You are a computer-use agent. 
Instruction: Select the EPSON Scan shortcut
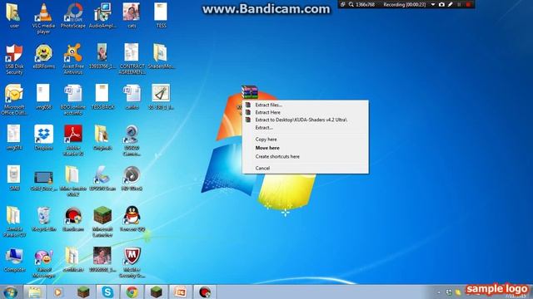102,179
